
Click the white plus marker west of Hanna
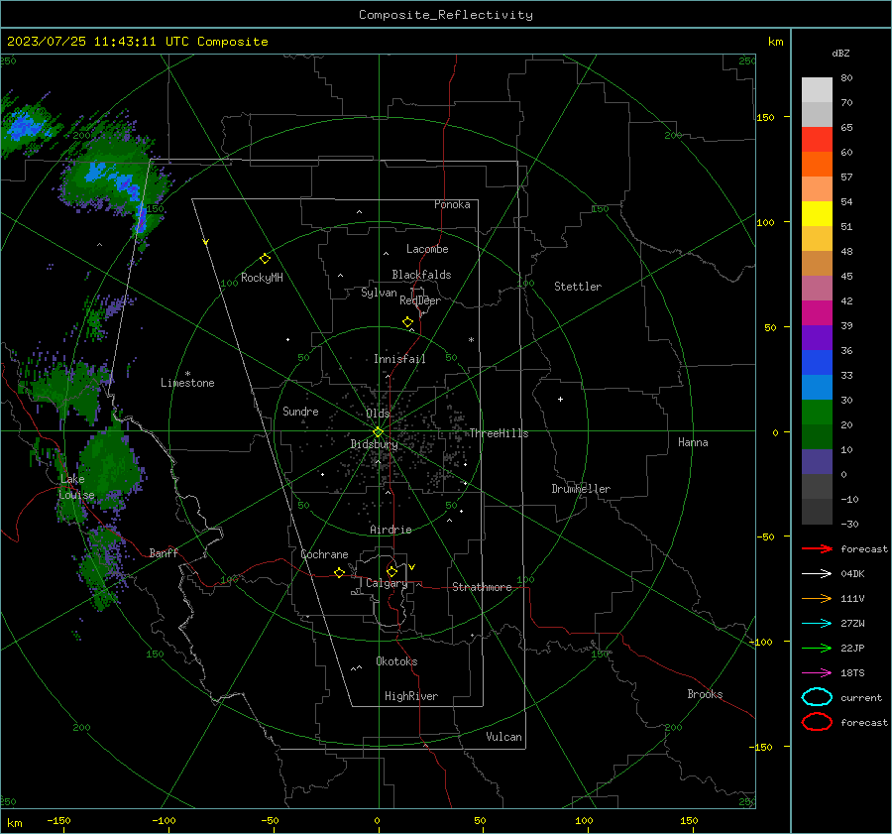[x=560, y=399]
